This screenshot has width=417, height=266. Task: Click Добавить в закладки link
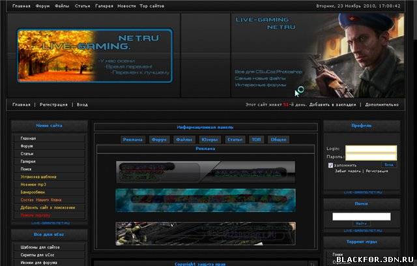point(332,104)
